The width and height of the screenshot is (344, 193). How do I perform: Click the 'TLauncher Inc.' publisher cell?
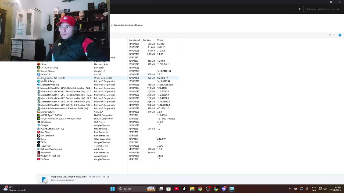click(101, 146)
